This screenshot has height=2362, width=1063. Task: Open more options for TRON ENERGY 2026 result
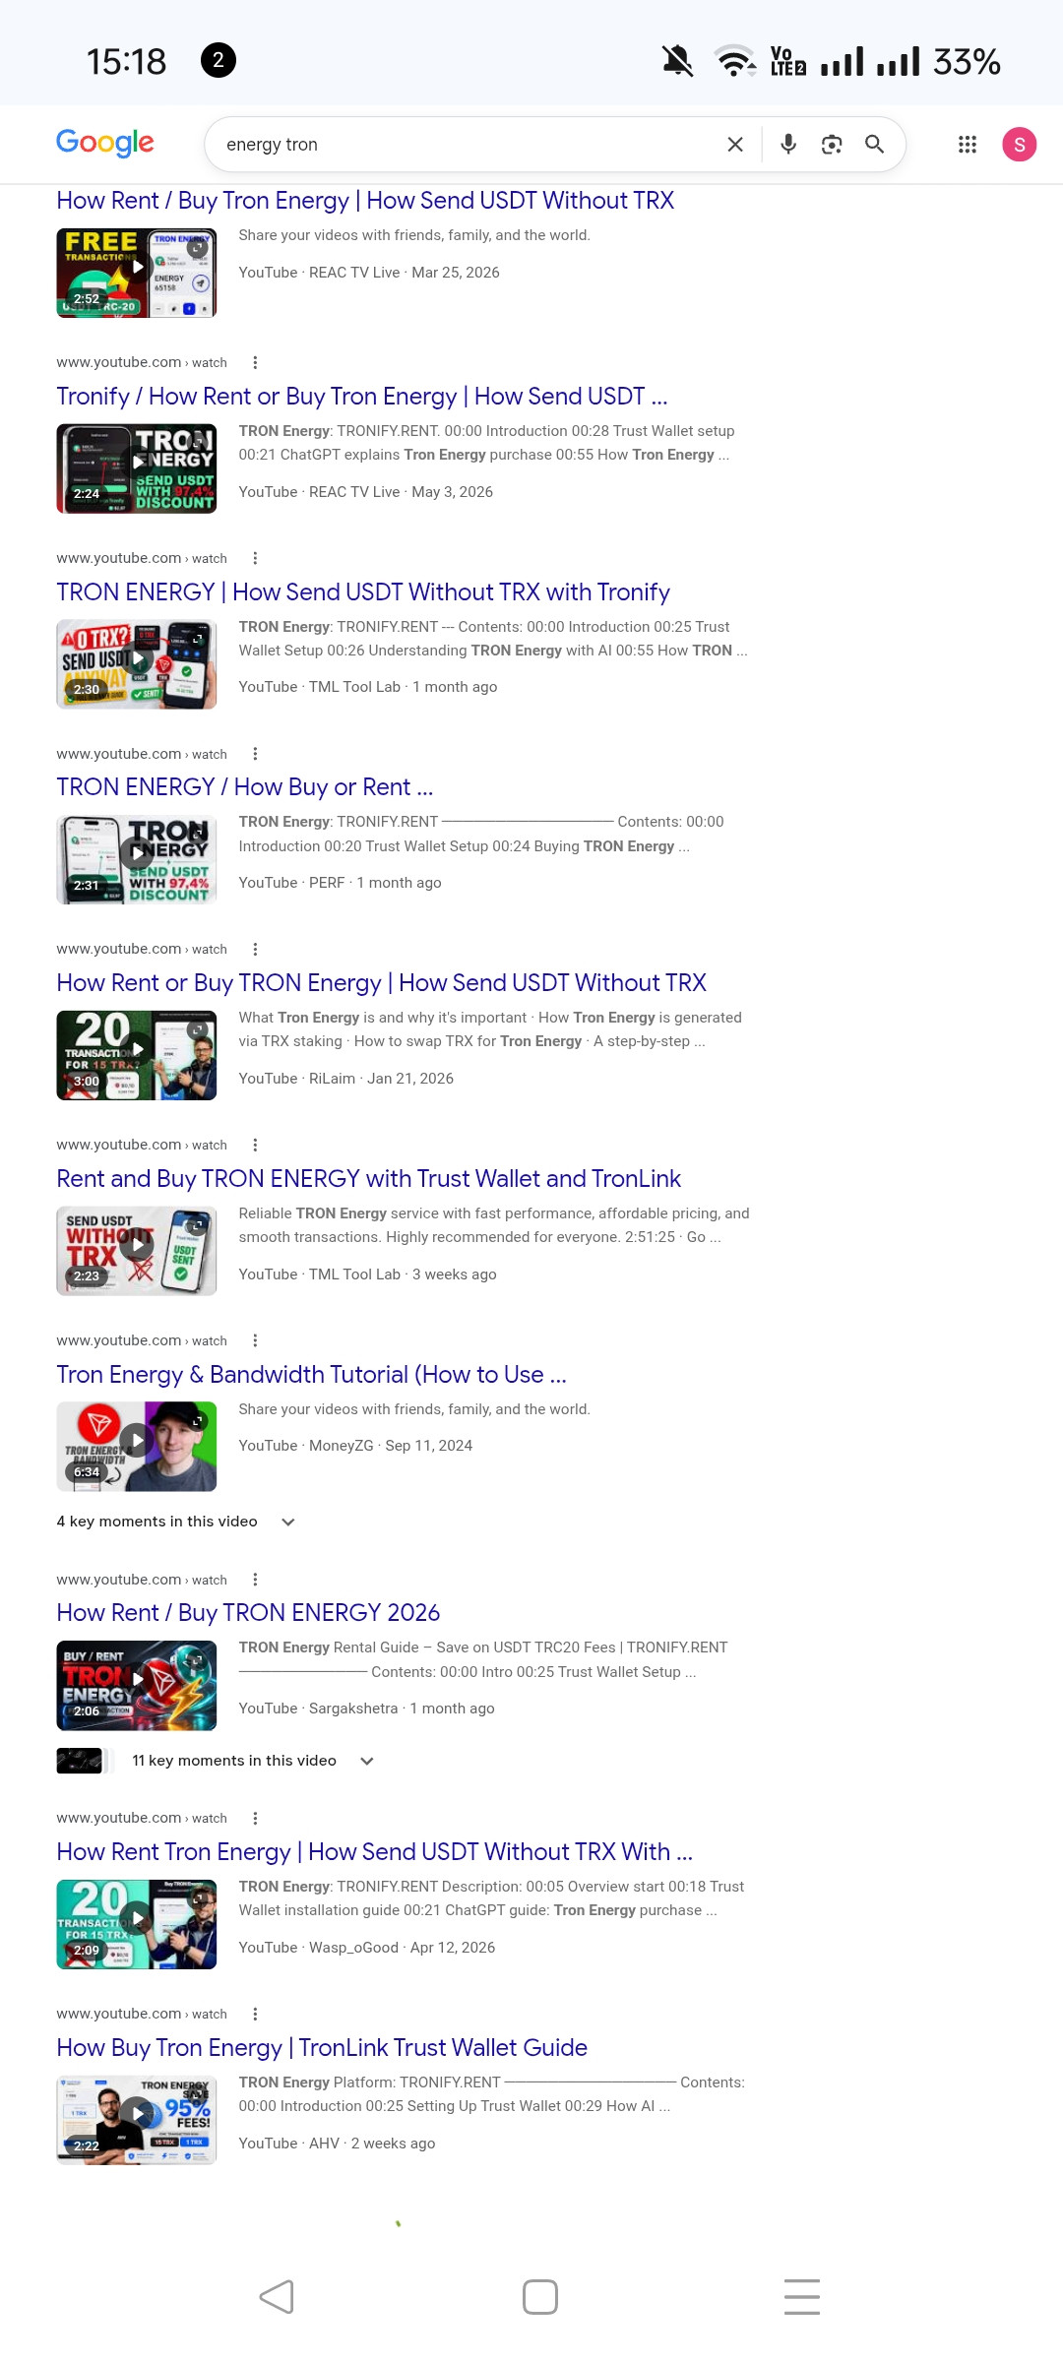pos(255,1580)
